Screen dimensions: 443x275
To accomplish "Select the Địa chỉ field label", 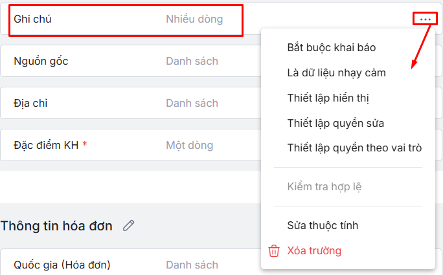I will pyautogui.click(x=30, y=103).
